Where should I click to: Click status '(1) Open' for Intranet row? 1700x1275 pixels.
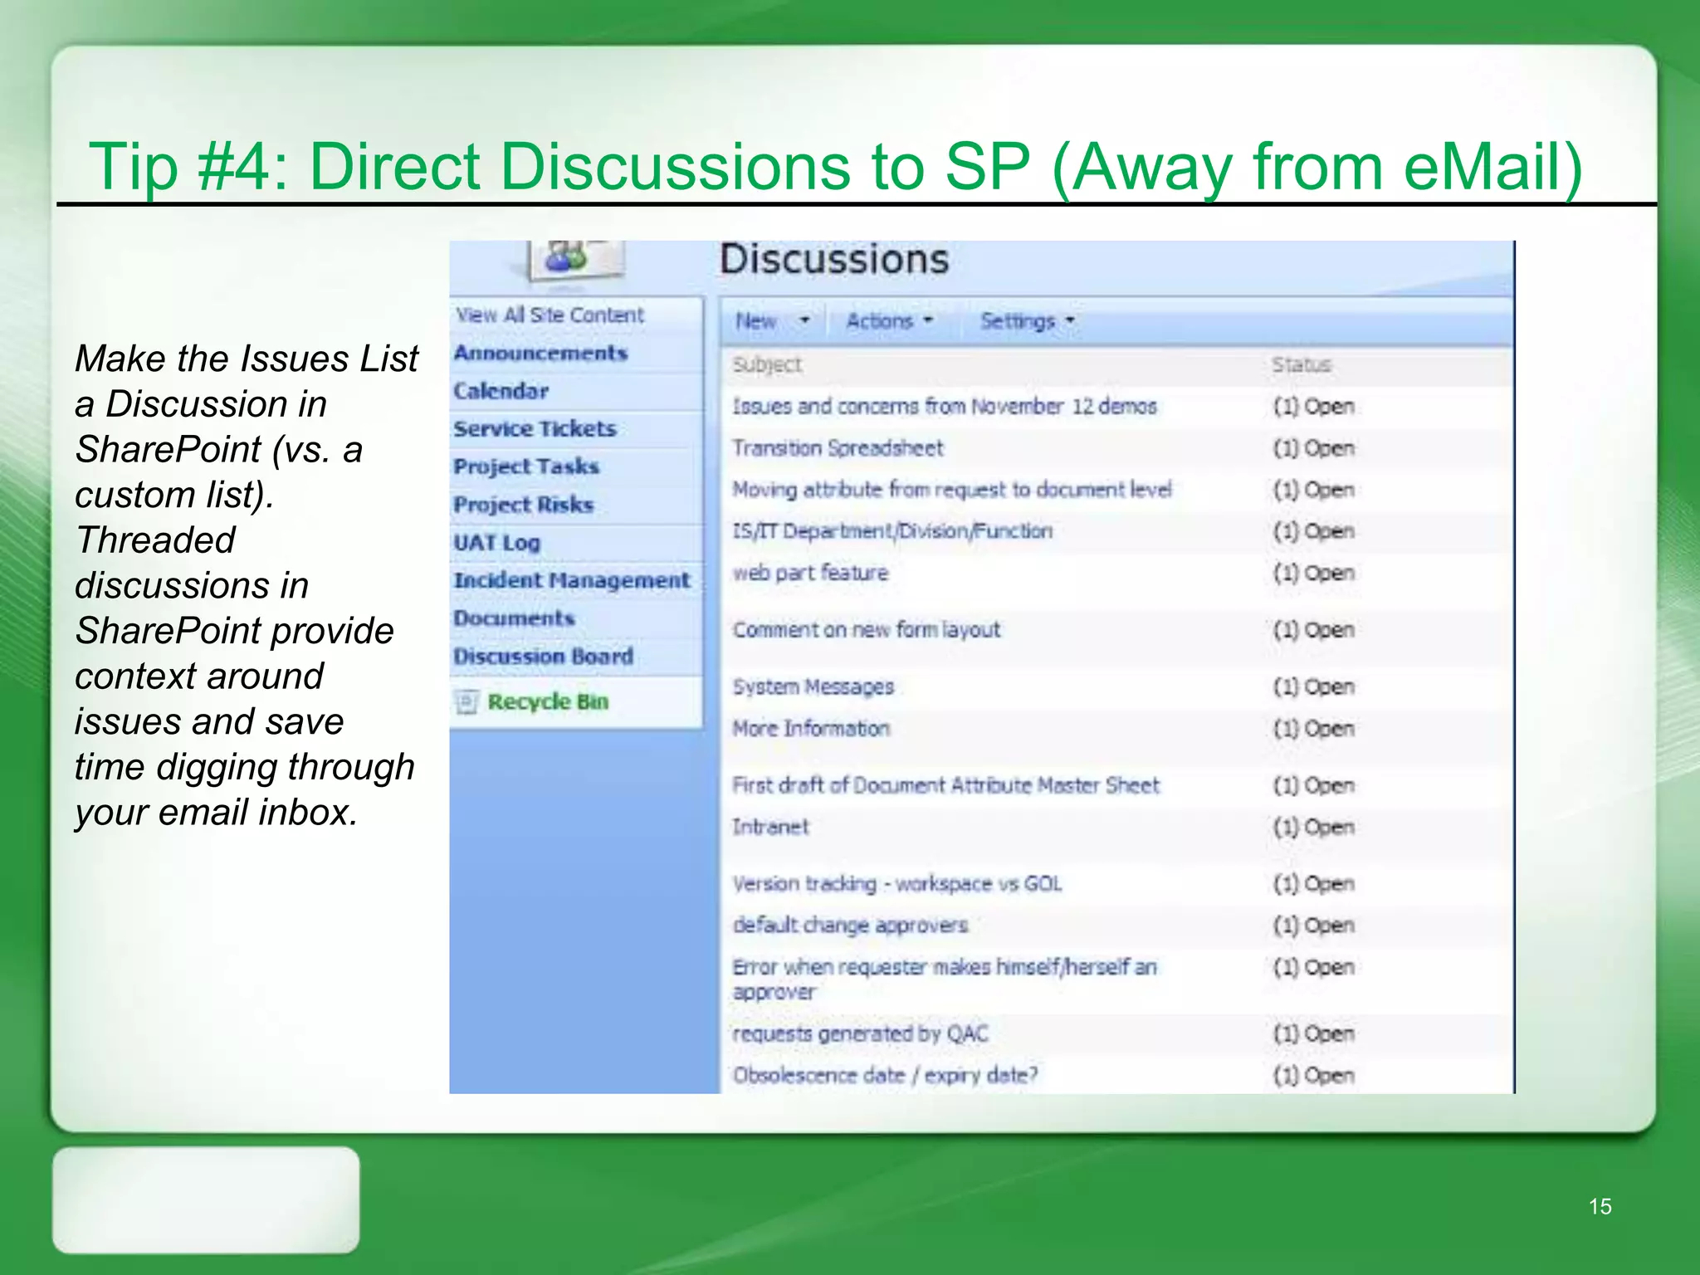(1314, 827)
